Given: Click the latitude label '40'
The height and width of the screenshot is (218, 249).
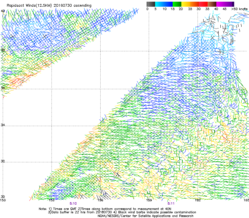Looking at the screenshot, I should click(x=3, y=11).
